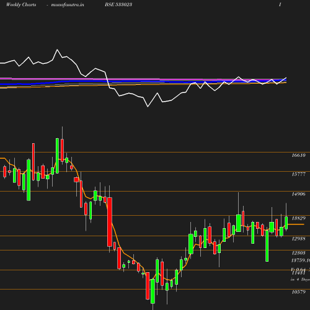
Task: Click the 'Weekly Charts' title text
Action: 21,4
